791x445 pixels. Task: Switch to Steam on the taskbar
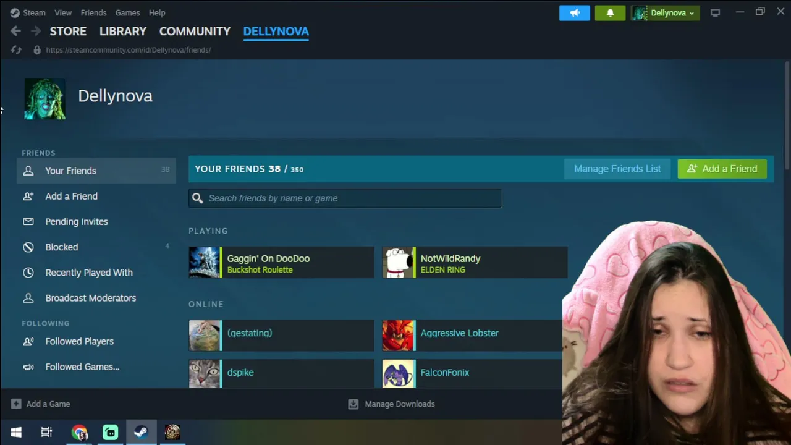pyautogui.click(x=141, y=432)
